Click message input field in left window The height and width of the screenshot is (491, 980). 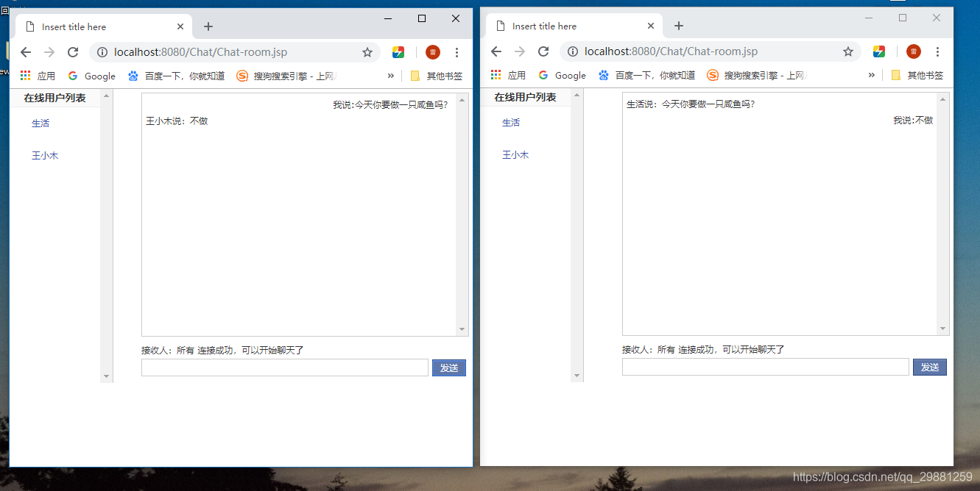pyautogui.click(x=285, y=368)
